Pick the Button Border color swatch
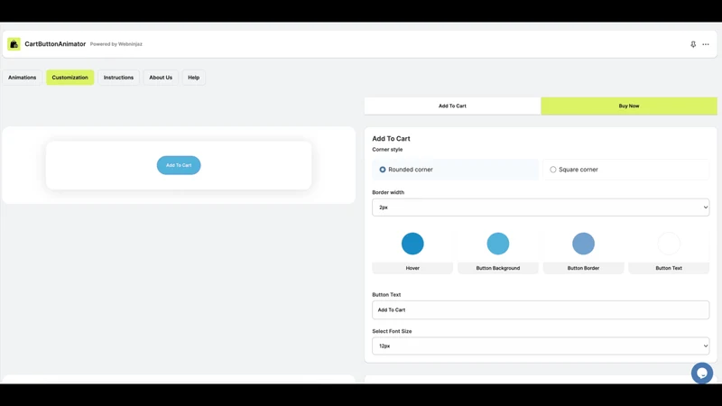The image size is (722, 406). pos(583,244)
